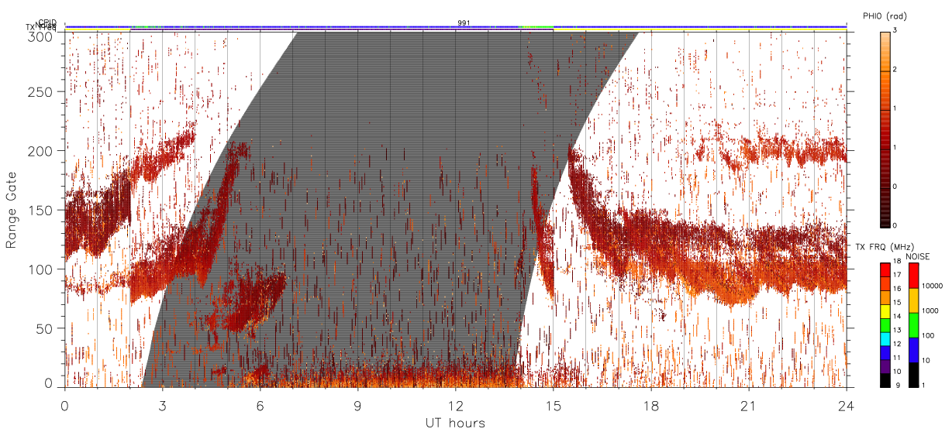
Task: Click the PHI0 gradient color bar
Action: click(x=885, y=129)
